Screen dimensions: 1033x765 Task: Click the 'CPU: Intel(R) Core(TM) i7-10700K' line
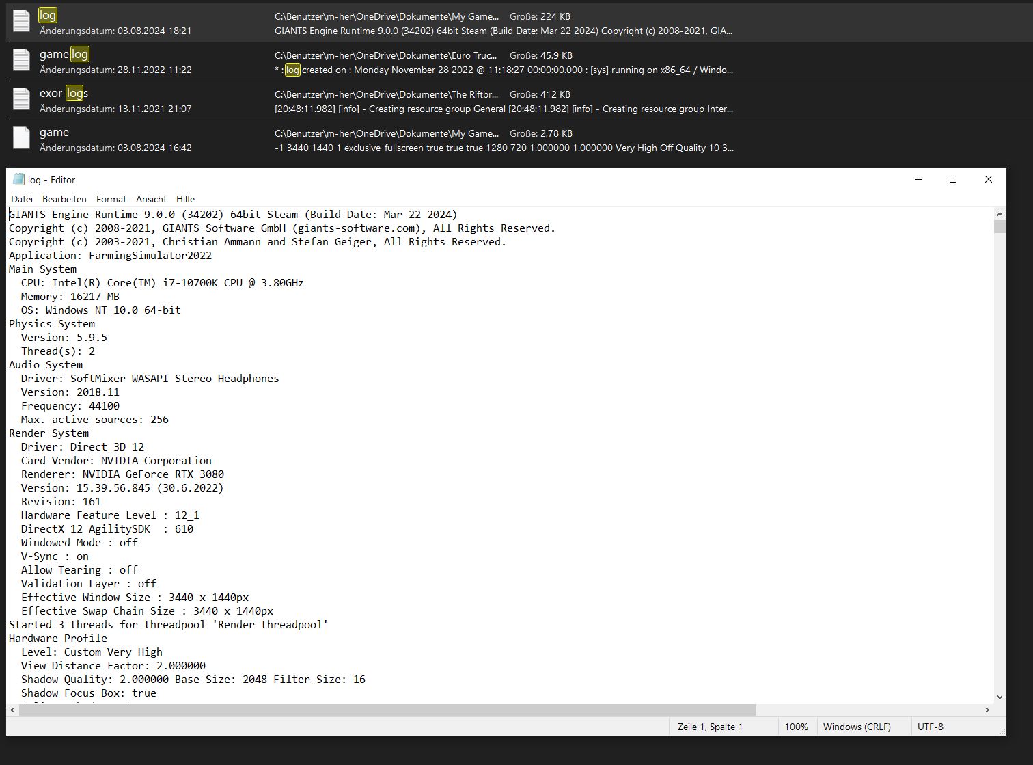point(162,282)
